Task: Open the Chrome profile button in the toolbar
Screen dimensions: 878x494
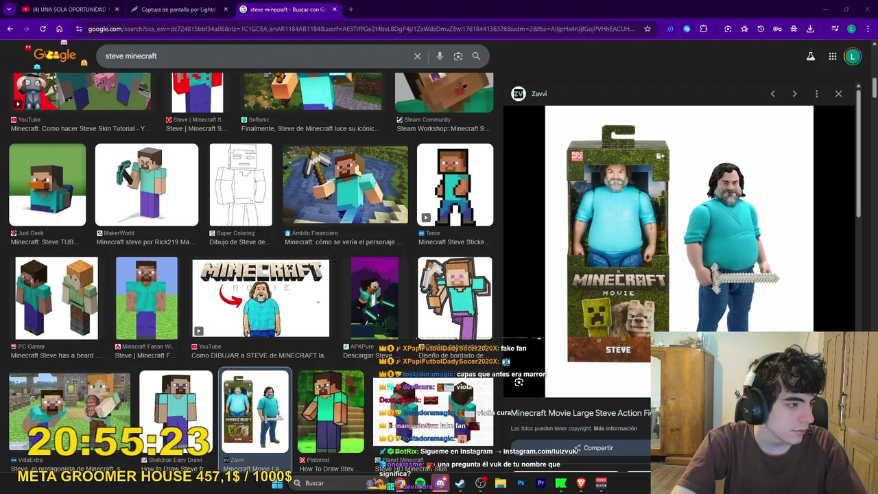Action: pyautogui.click(x=851, y=29)
